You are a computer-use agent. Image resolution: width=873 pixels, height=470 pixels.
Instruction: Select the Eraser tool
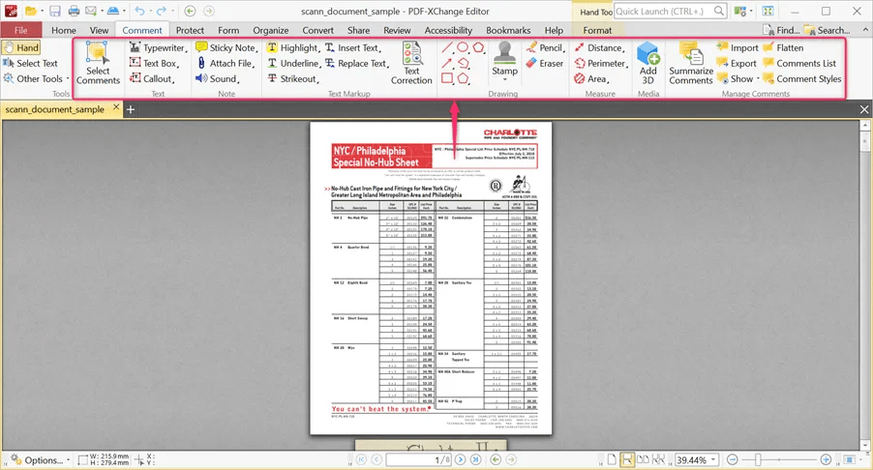[x=545, y=64]
